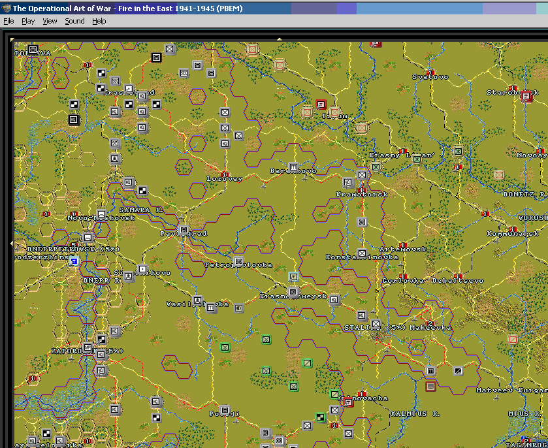Select the dark red unit near Matveev Kurgan
548x448 pixels.
click(x=430, y=387)
